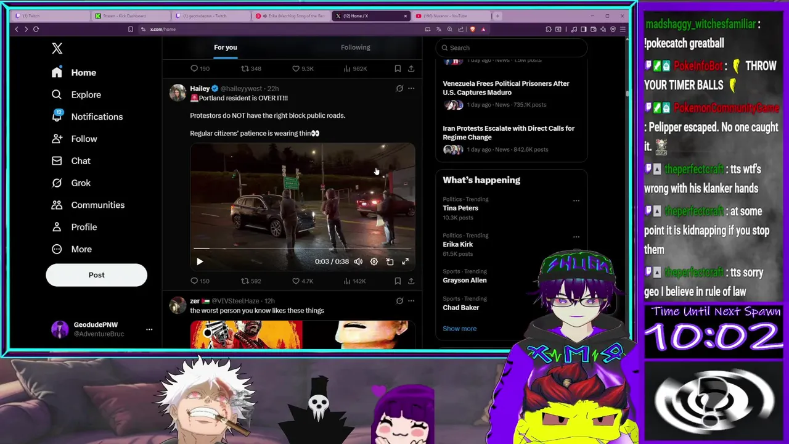Go back in the browser
Screen dimensions: 789x444
point(17,29)
